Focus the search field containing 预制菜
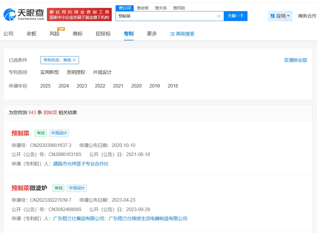Screen dimensions: 317x233 166,16
